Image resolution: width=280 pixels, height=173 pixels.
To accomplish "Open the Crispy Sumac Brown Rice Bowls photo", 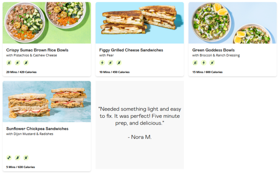I will [47, 22].
